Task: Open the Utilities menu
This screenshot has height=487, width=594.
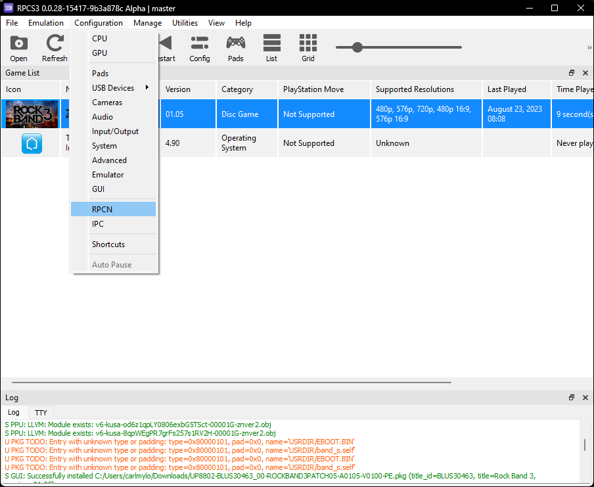Action: (x=185, y=23)
